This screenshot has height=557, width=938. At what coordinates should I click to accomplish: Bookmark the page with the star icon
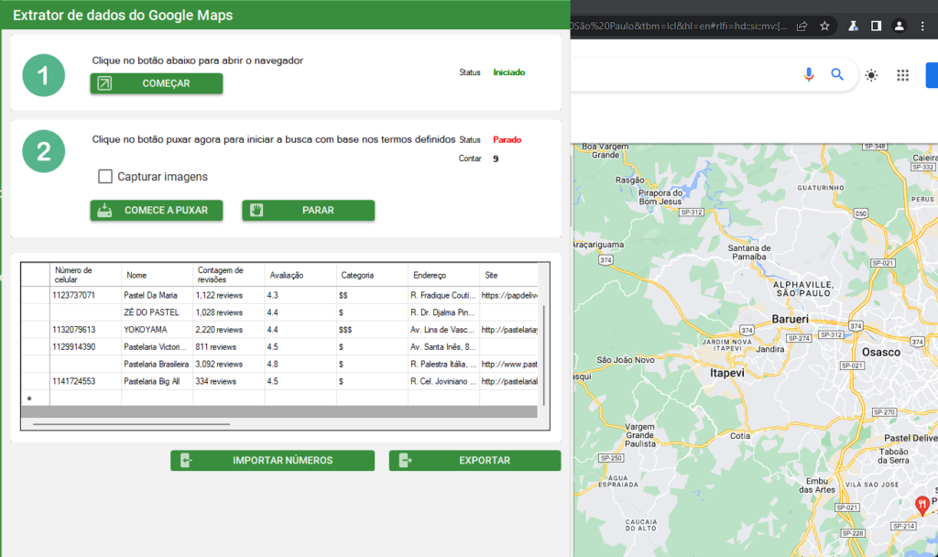[824, 26]
